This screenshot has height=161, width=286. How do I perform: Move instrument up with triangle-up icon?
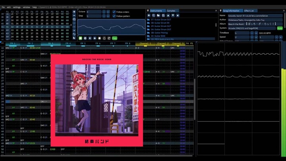(x=168, y=16)
